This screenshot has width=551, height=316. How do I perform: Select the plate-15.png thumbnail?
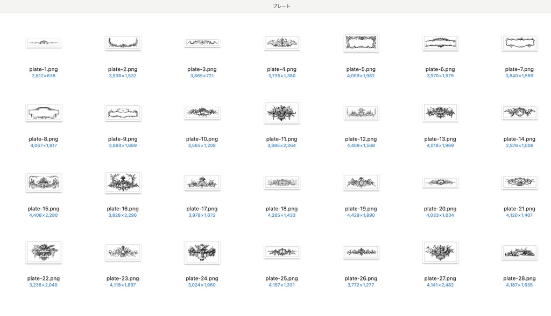point(44,182)
